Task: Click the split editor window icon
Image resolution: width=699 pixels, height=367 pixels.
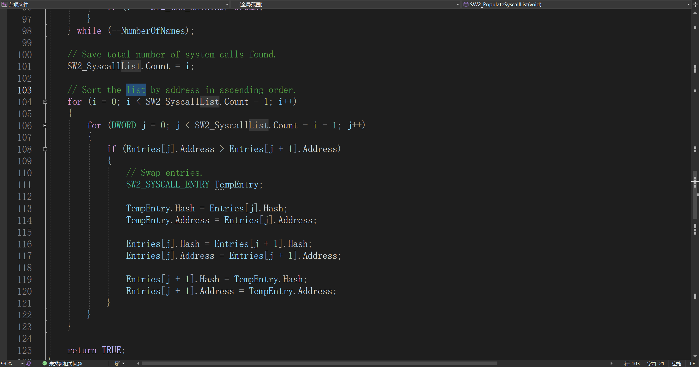Action: tap(695, 4)
